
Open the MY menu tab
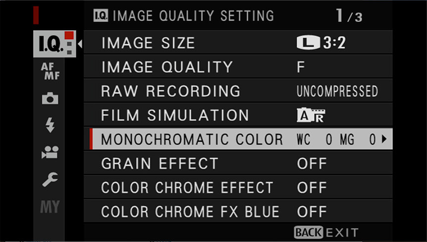(x=50, y=207)
